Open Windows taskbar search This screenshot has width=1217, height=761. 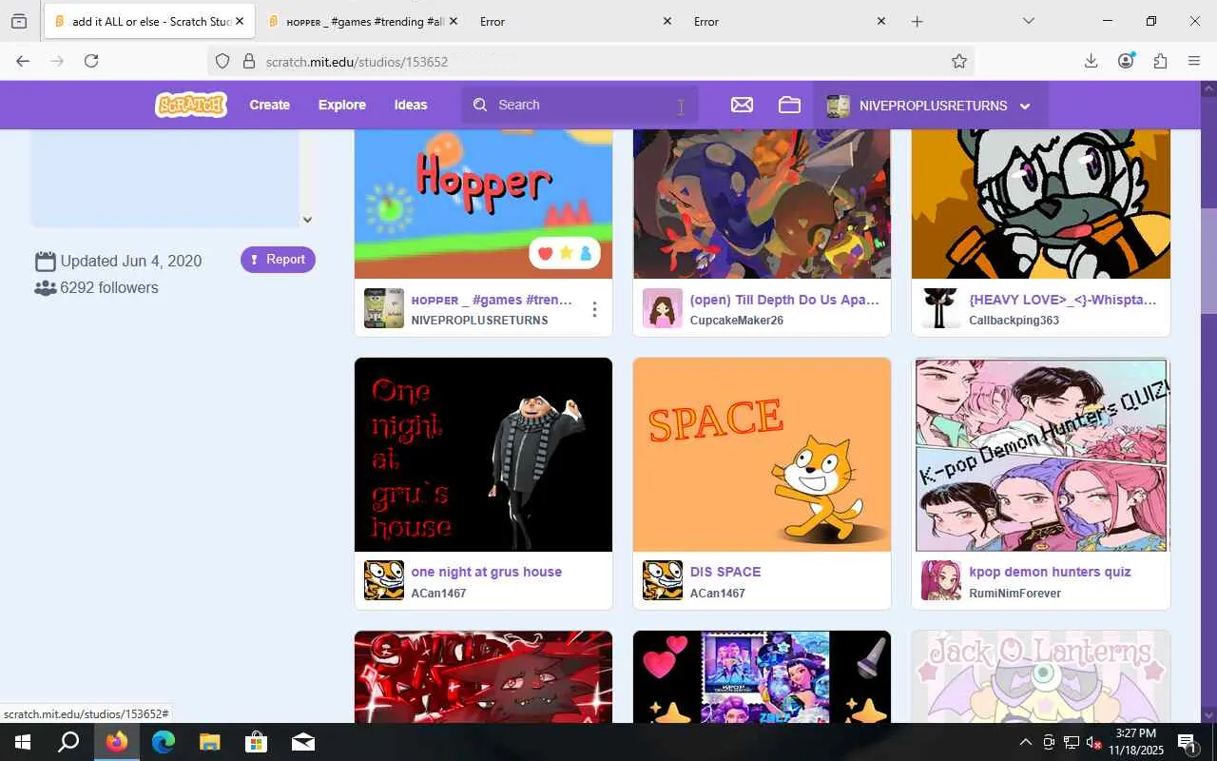pyautogui.click(x=68, y=742)
